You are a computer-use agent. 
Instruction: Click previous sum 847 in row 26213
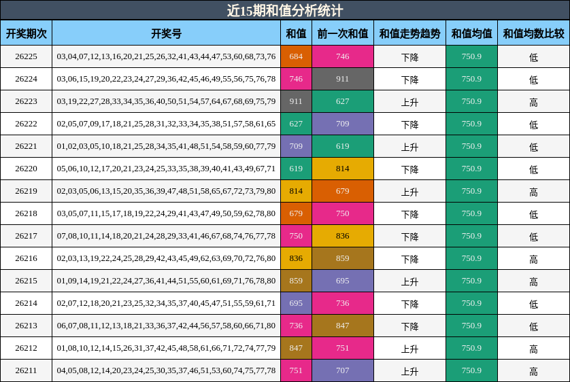click(x=342, y=326)
